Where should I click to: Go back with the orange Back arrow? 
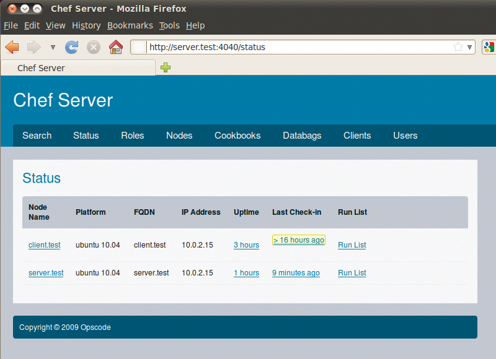12,47
